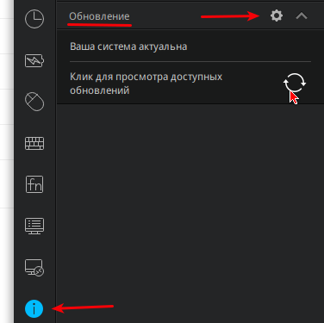The height and width of the screenshot is (323, 324).
Task: Click the "Ваша система актуальна" status text
Action: point(128,47)
